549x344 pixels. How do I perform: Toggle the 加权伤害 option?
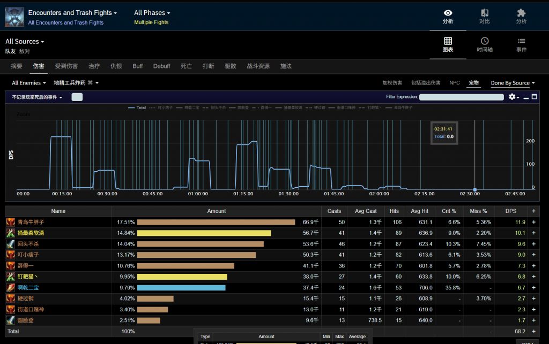coord(392,83)
